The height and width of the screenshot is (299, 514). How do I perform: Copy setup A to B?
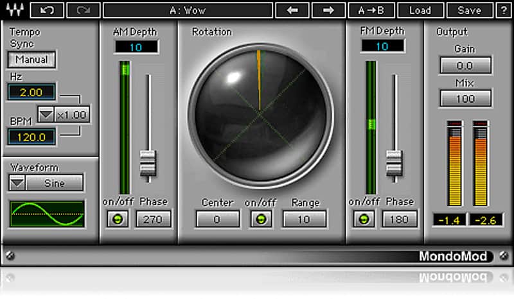371,10
